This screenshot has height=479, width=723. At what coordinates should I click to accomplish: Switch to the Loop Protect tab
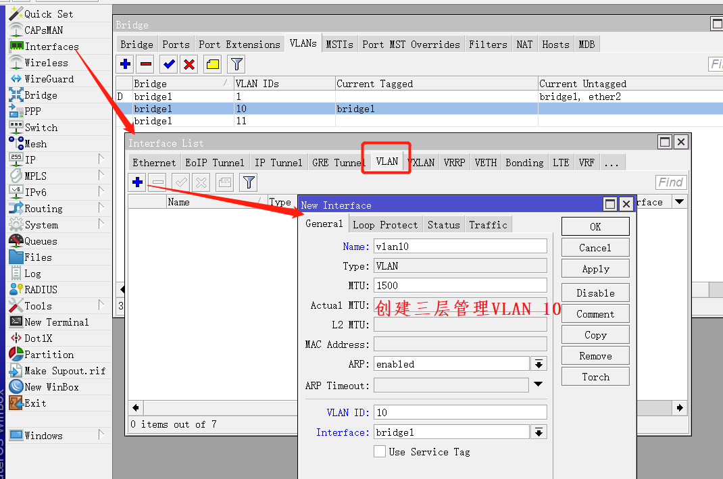click(385, 225)
